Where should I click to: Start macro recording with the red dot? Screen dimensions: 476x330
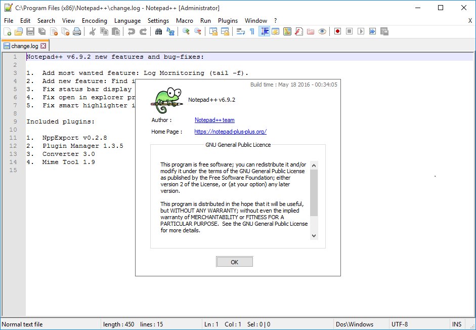[337, 31]
